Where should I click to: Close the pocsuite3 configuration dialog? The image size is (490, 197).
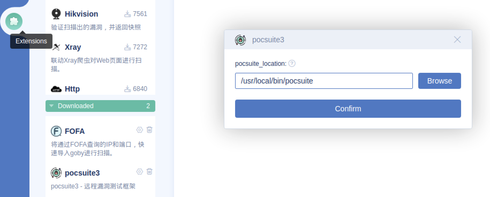point(457,39)
